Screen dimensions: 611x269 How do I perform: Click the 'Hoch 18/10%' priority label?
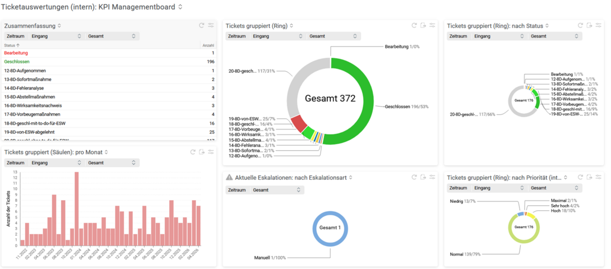tap(562, 211)
